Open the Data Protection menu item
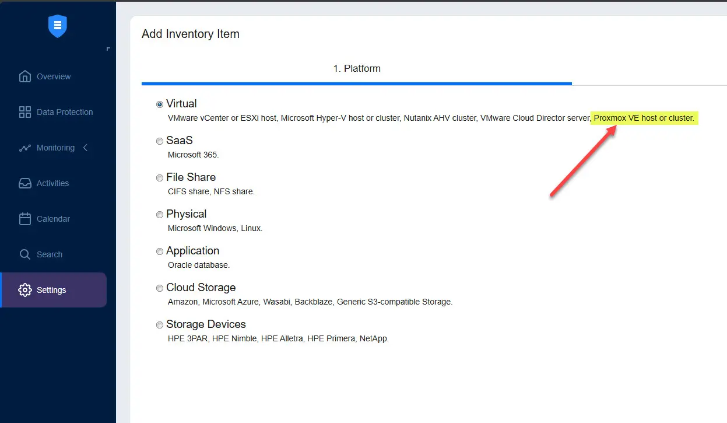Image resolution: width=727 pixels, height=423 pixels. (65, 112)
